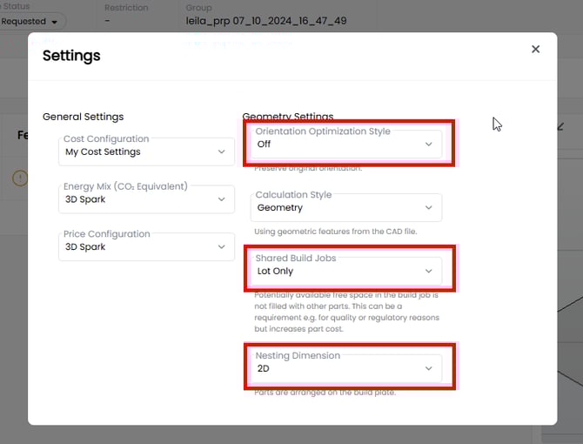The width and height of the screenshot is (583, 444).
Task: Click the chevron arrow in Energy Mix field
Action: pos(221,199)
